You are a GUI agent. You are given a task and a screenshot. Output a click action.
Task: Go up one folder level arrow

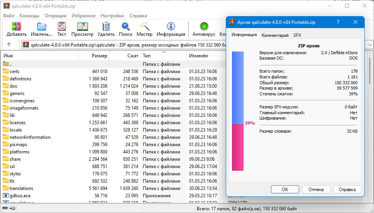(x=9, y=45)
